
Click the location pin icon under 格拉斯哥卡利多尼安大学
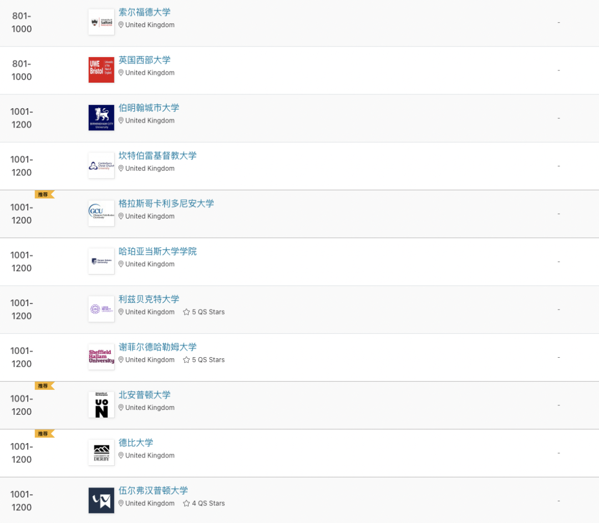click(121, 216)
